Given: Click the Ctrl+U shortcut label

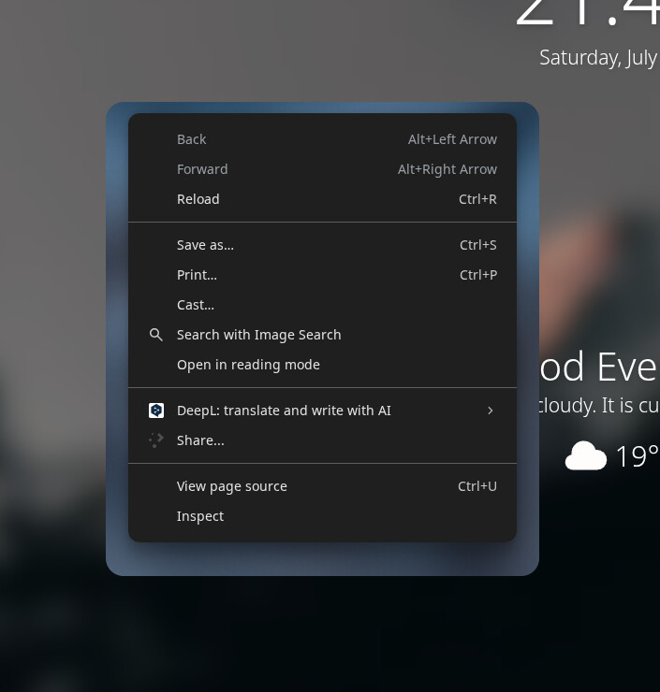Looking at the screenshot, I should 477,486.
